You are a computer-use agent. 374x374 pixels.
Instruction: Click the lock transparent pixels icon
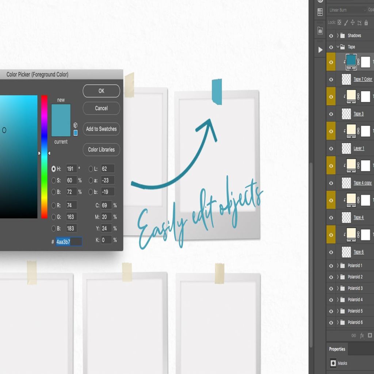click(339, 23)
